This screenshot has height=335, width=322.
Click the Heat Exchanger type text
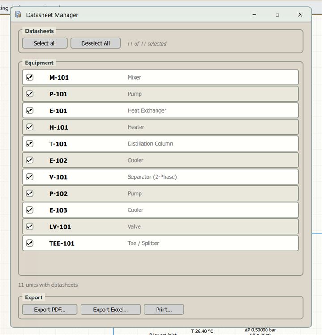tap(147, 110)
